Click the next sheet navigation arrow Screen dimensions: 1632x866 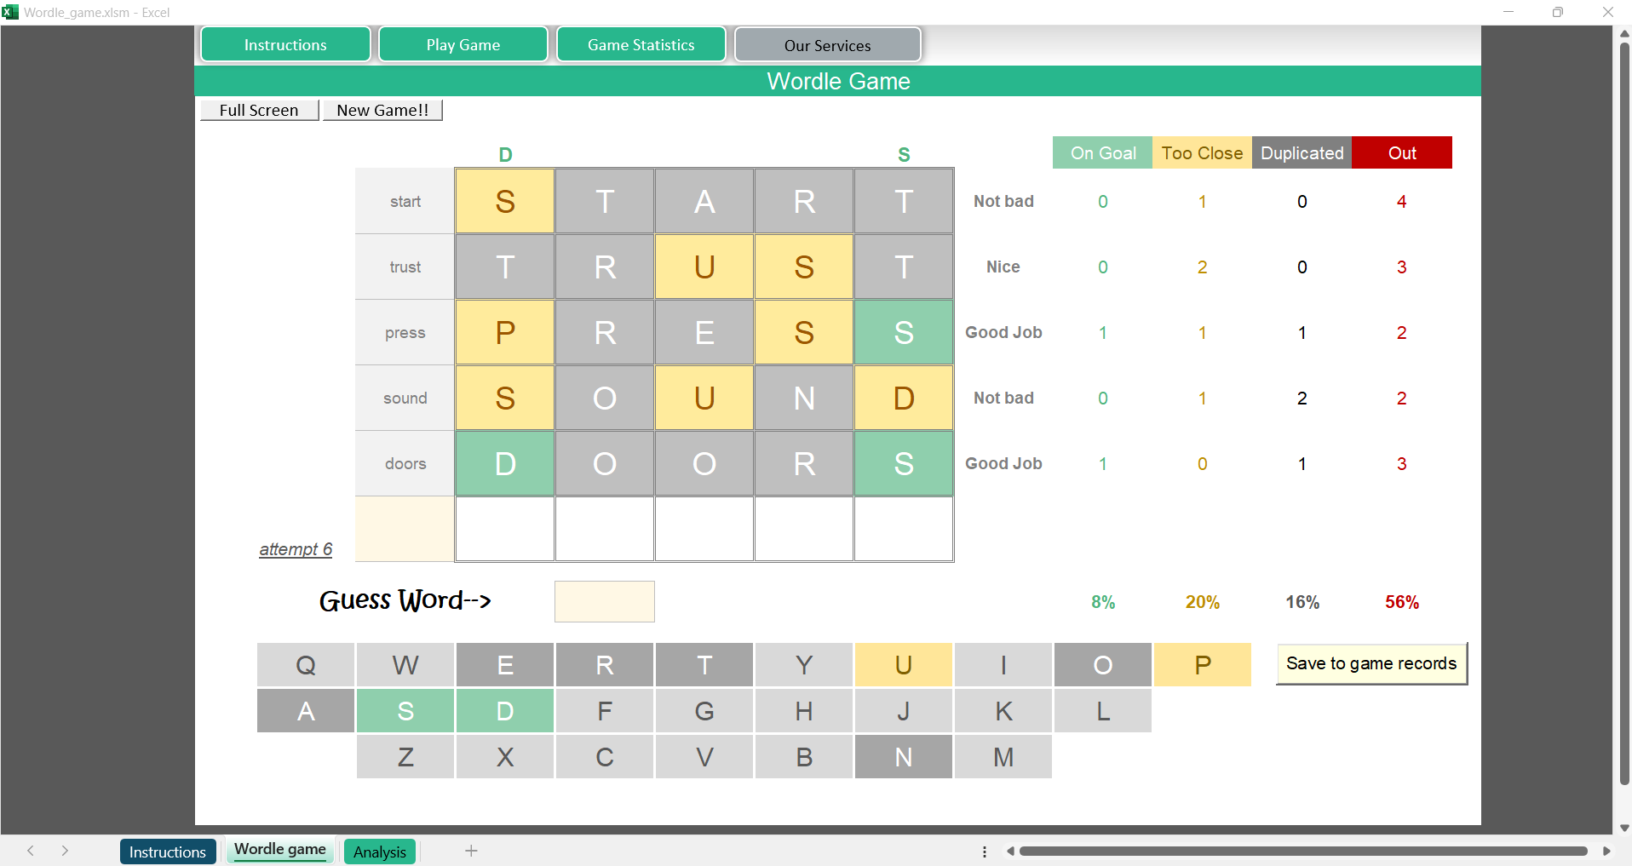coord(65,851)
